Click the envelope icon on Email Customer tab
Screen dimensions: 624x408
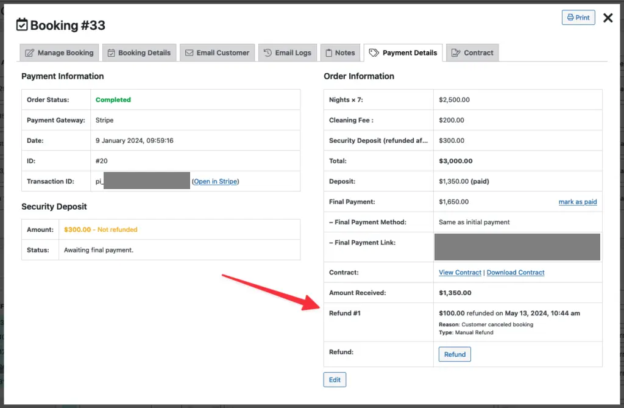[x=189, y=53]
